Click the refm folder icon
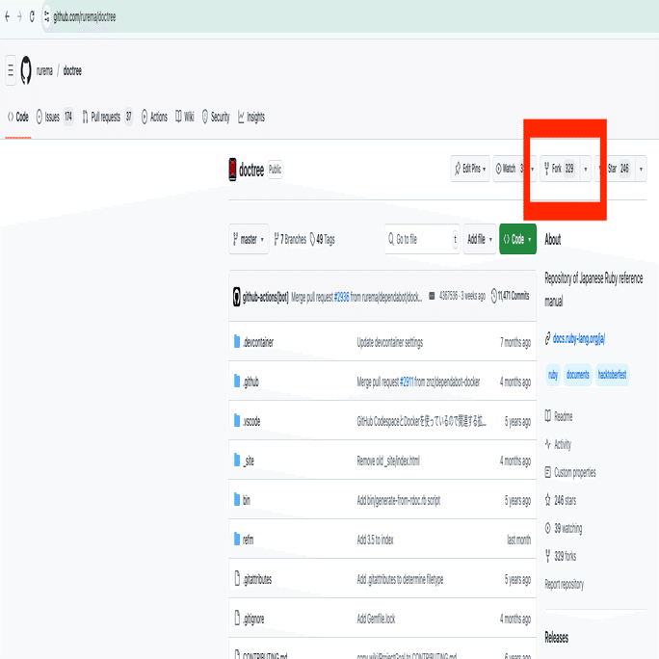This screenshot has height=659, width=659. pyautogui.click(x=237, y=539)
